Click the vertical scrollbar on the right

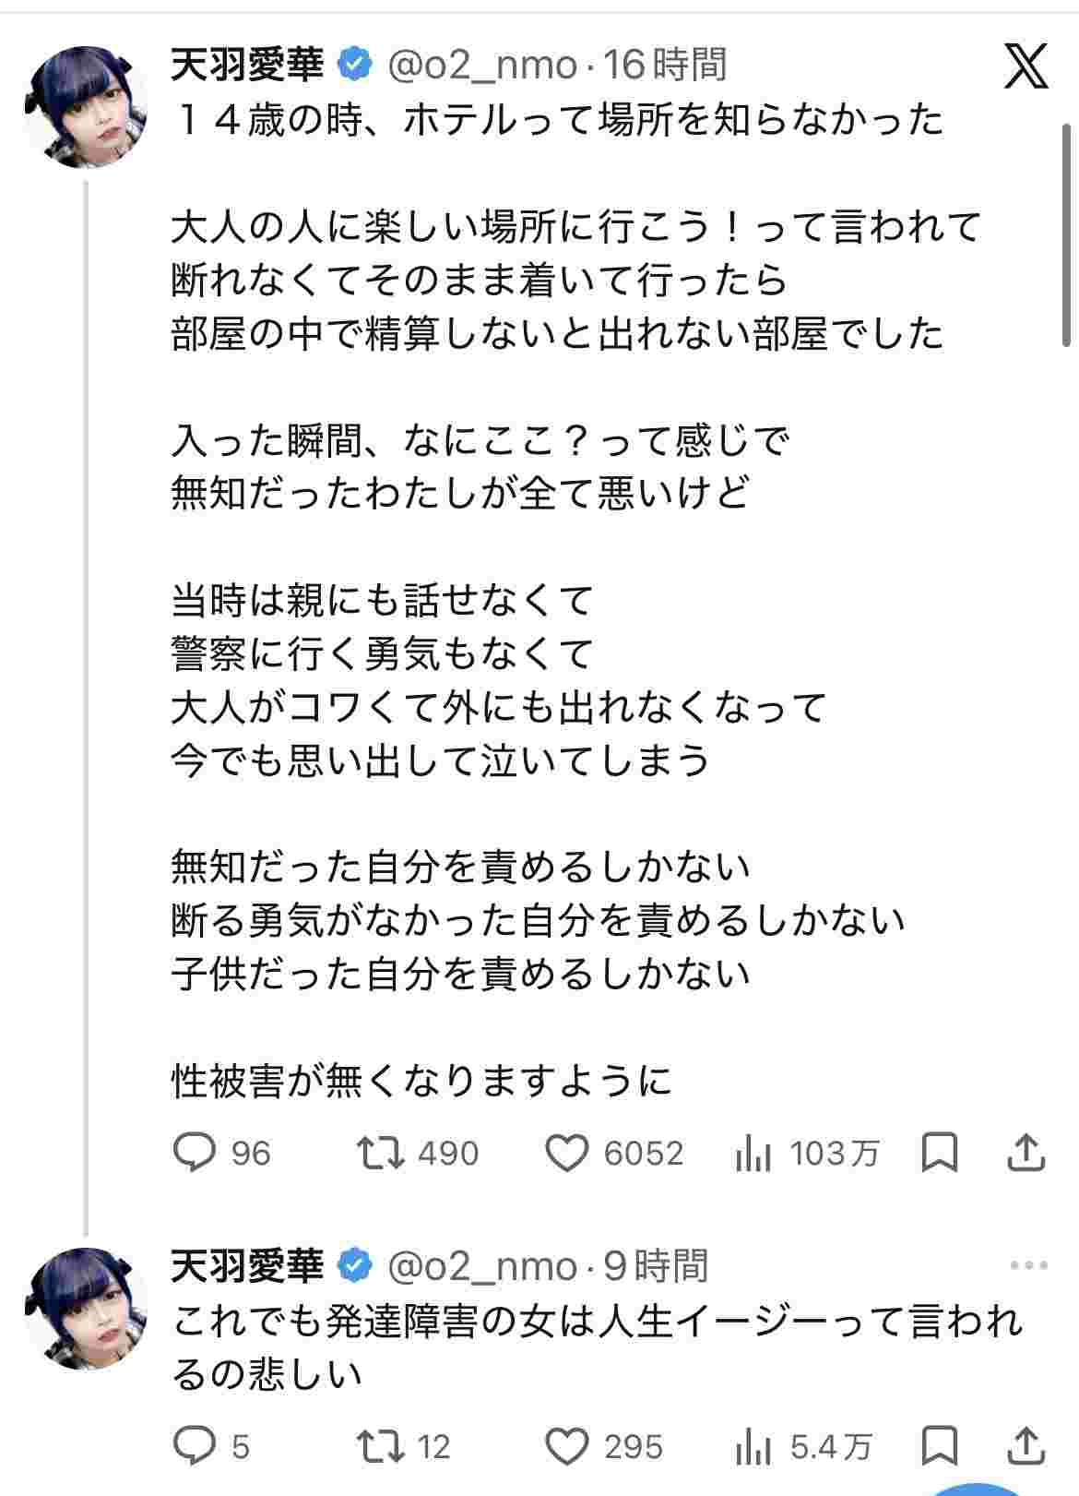tap(1067, 231)
